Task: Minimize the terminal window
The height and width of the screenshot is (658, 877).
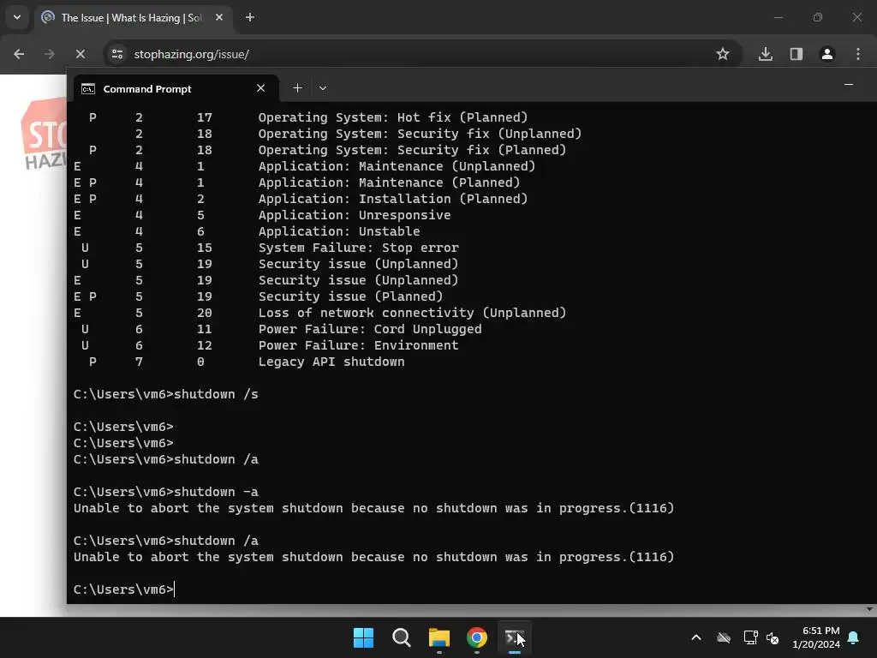Action: pyautogui.click(x=849, y=85)
